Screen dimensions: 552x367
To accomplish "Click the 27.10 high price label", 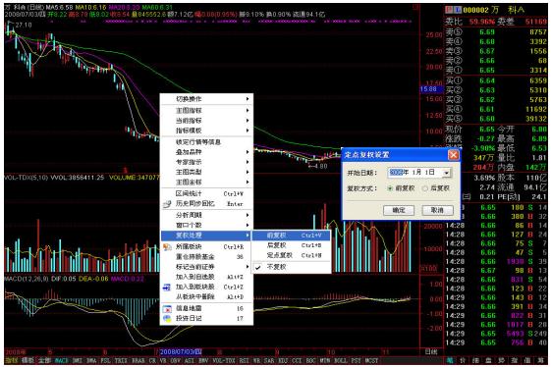I will click(x=24, y=25).
